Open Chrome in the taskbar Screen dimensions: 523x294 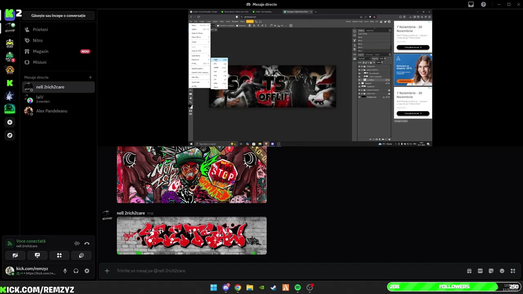(x=238, y=287)
